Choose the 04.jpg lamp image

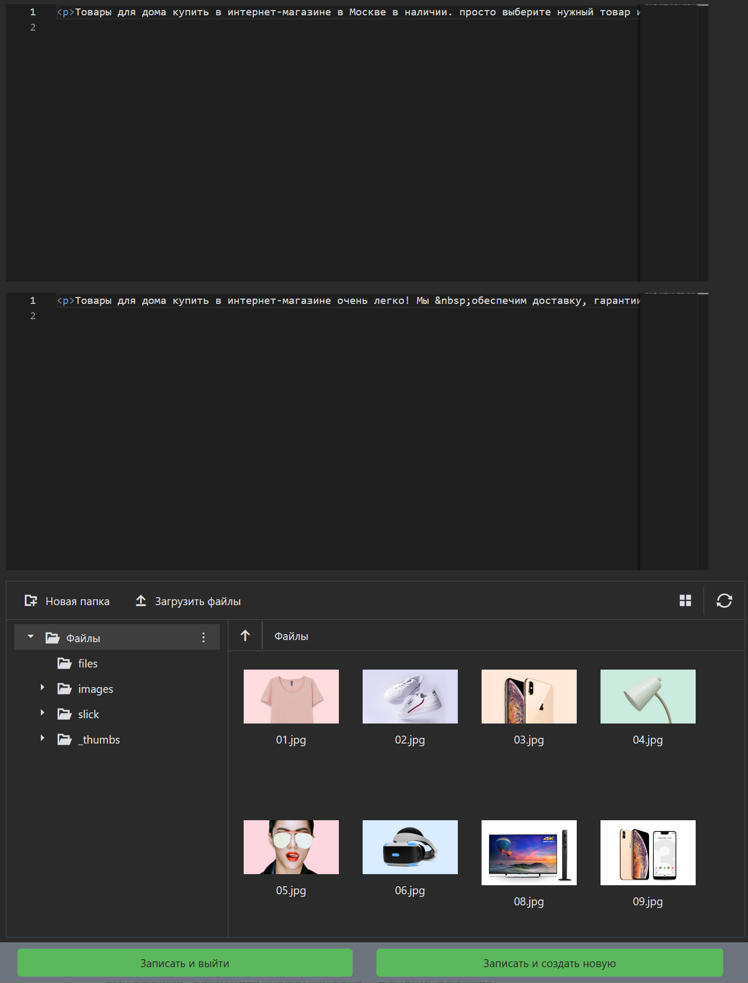(x=648, y=697)
